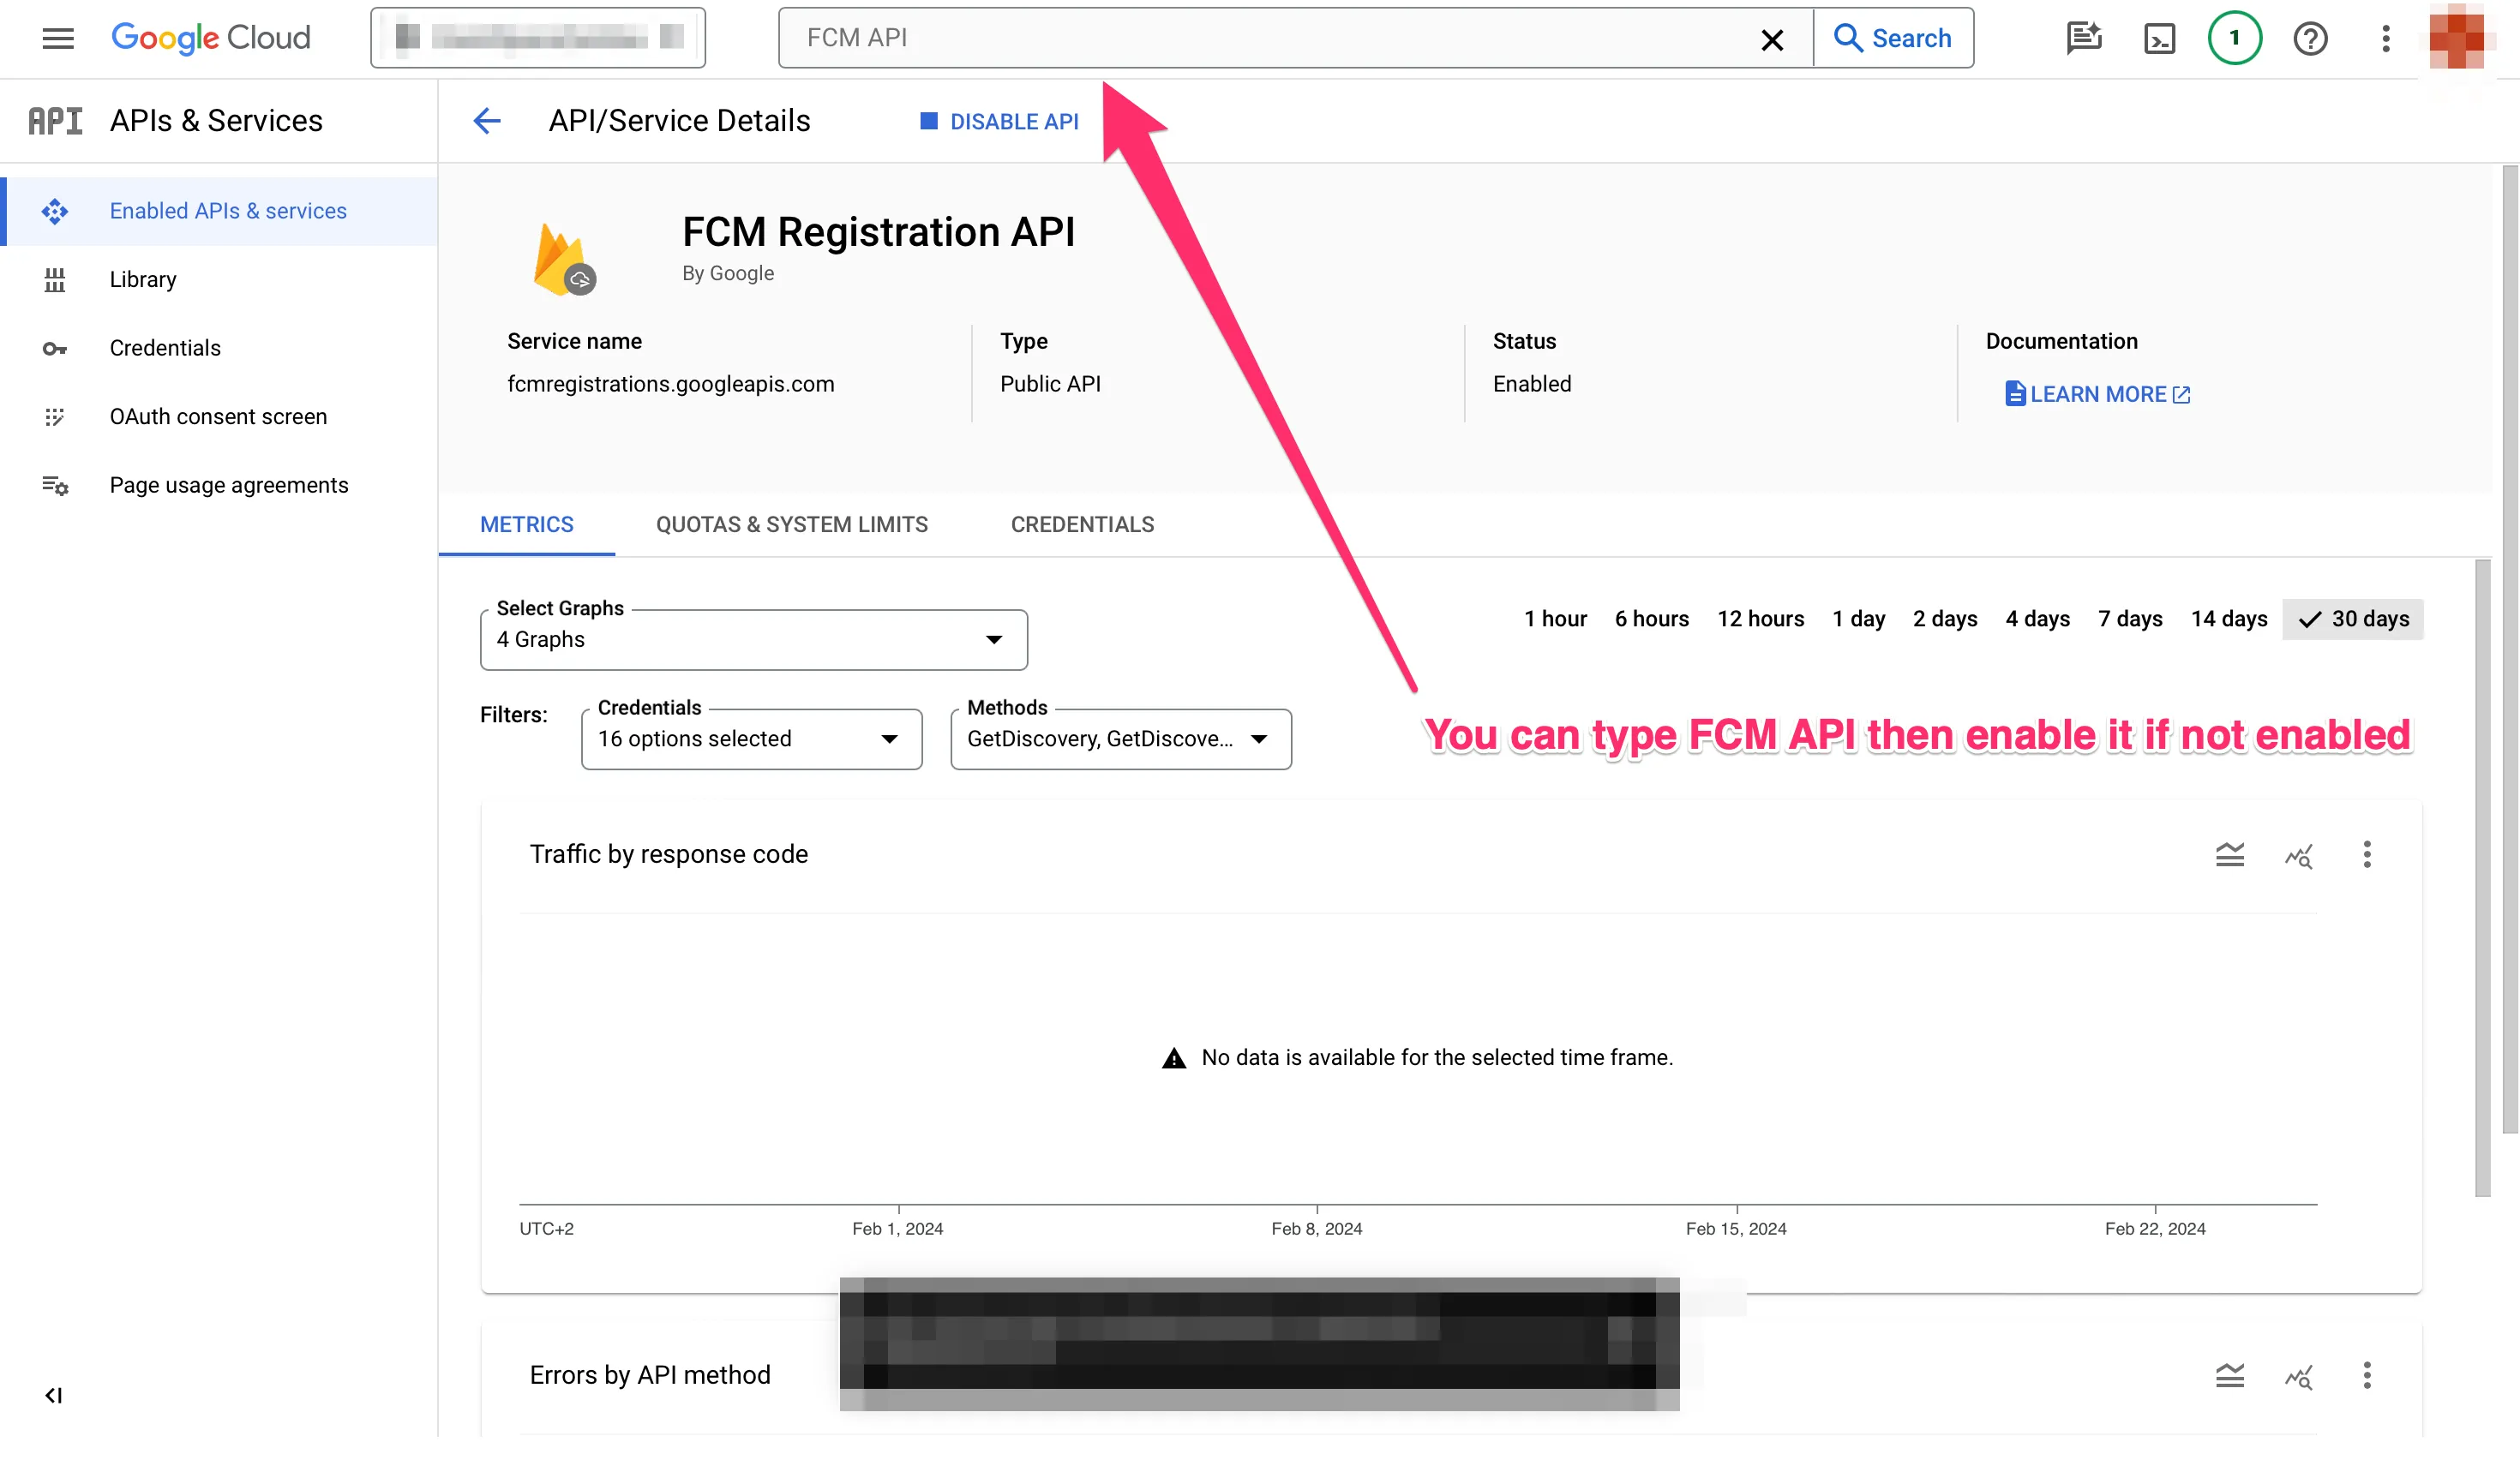Collapse the left navigation panel
Viewport: 2520px width, 1472px height.
click(x=54, y=1395)
